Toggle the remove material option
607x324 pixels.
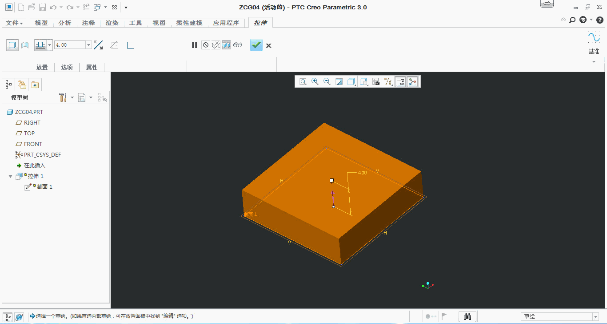pyautogui.click(x=115, y=45)
